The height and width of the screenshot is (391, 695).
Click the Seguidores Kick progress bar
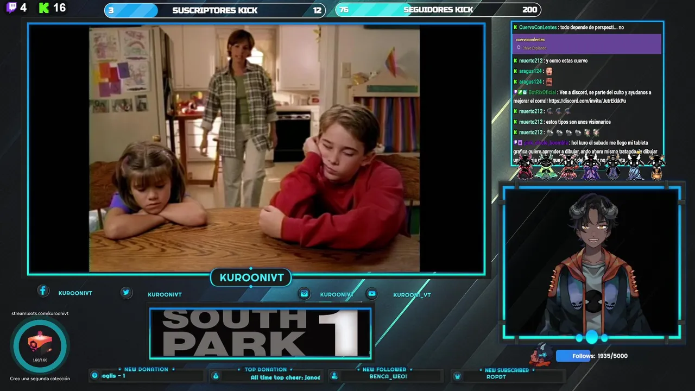click(438, 10)
